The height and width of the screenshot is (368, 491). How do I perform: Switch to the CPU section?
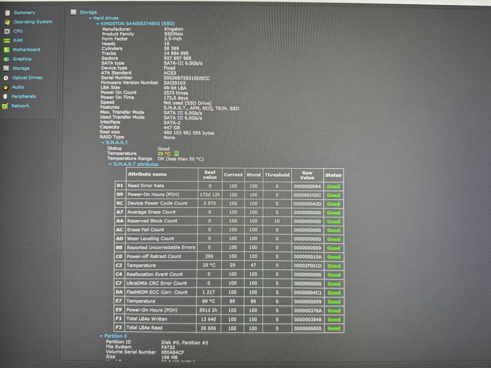pyautogui.click(x=18, y=31)
